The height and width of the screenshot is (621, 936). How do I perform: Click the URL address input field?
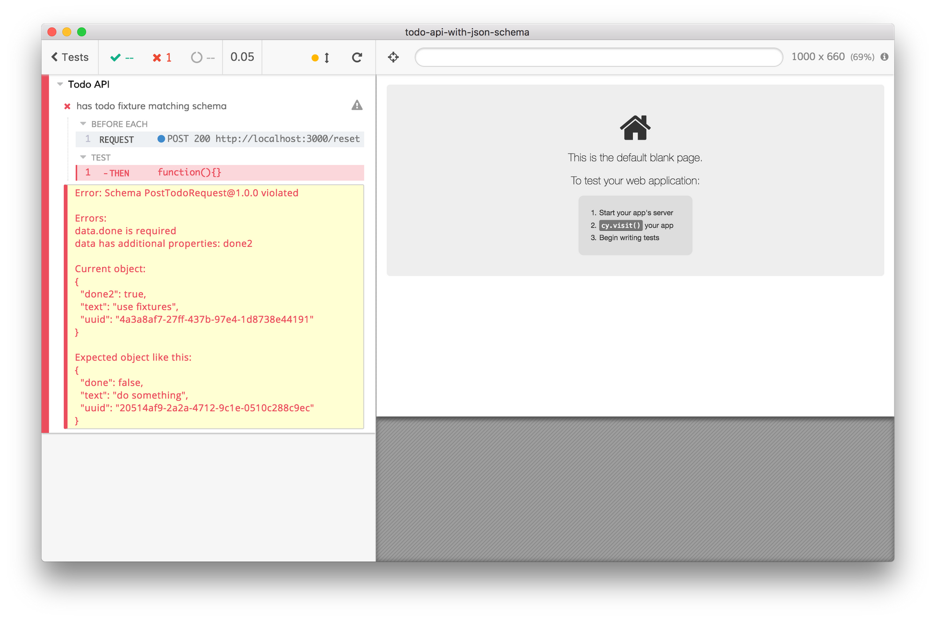coord(598,57)
